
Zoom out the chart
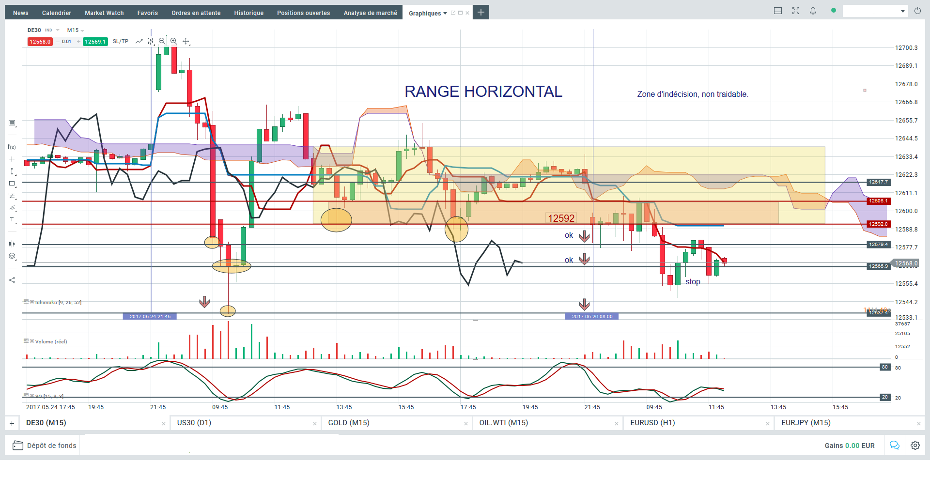[x=162, y=41]
